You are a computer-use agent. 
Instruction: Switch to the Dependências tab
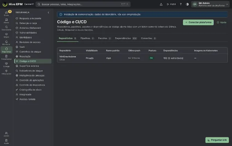tap(126, 38)
